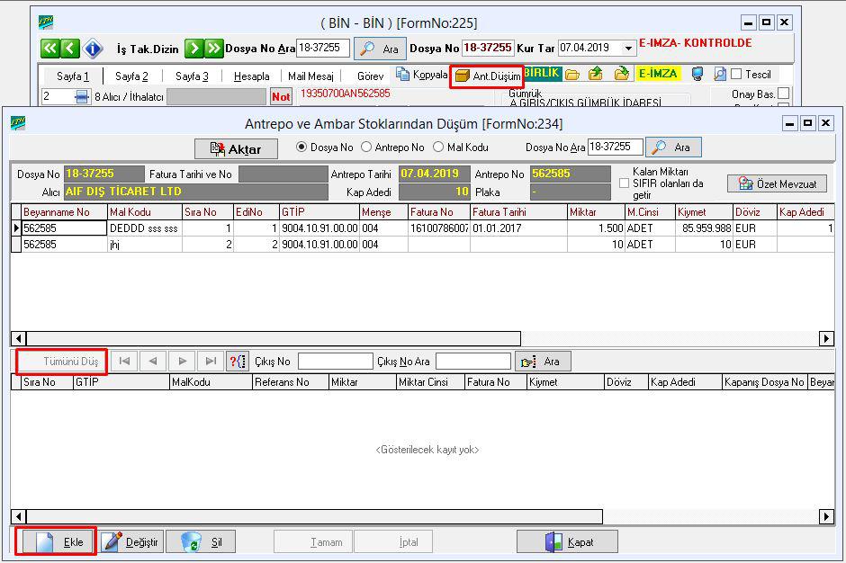This screenshot has width=846, height=563.
Task: Click Ekle add button
Action: 56,541
